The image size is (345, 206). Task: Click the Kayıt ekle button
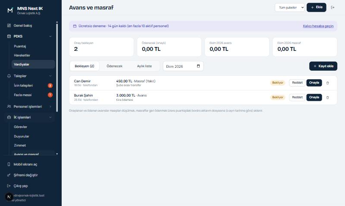pyautogui.click(x=323, y=66)
